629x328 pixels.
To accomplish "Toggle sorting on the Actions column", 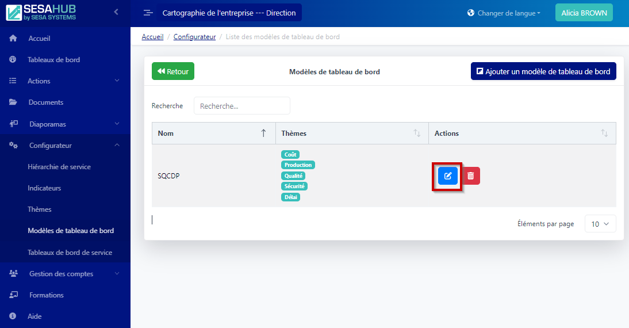I will click(604, 133).
